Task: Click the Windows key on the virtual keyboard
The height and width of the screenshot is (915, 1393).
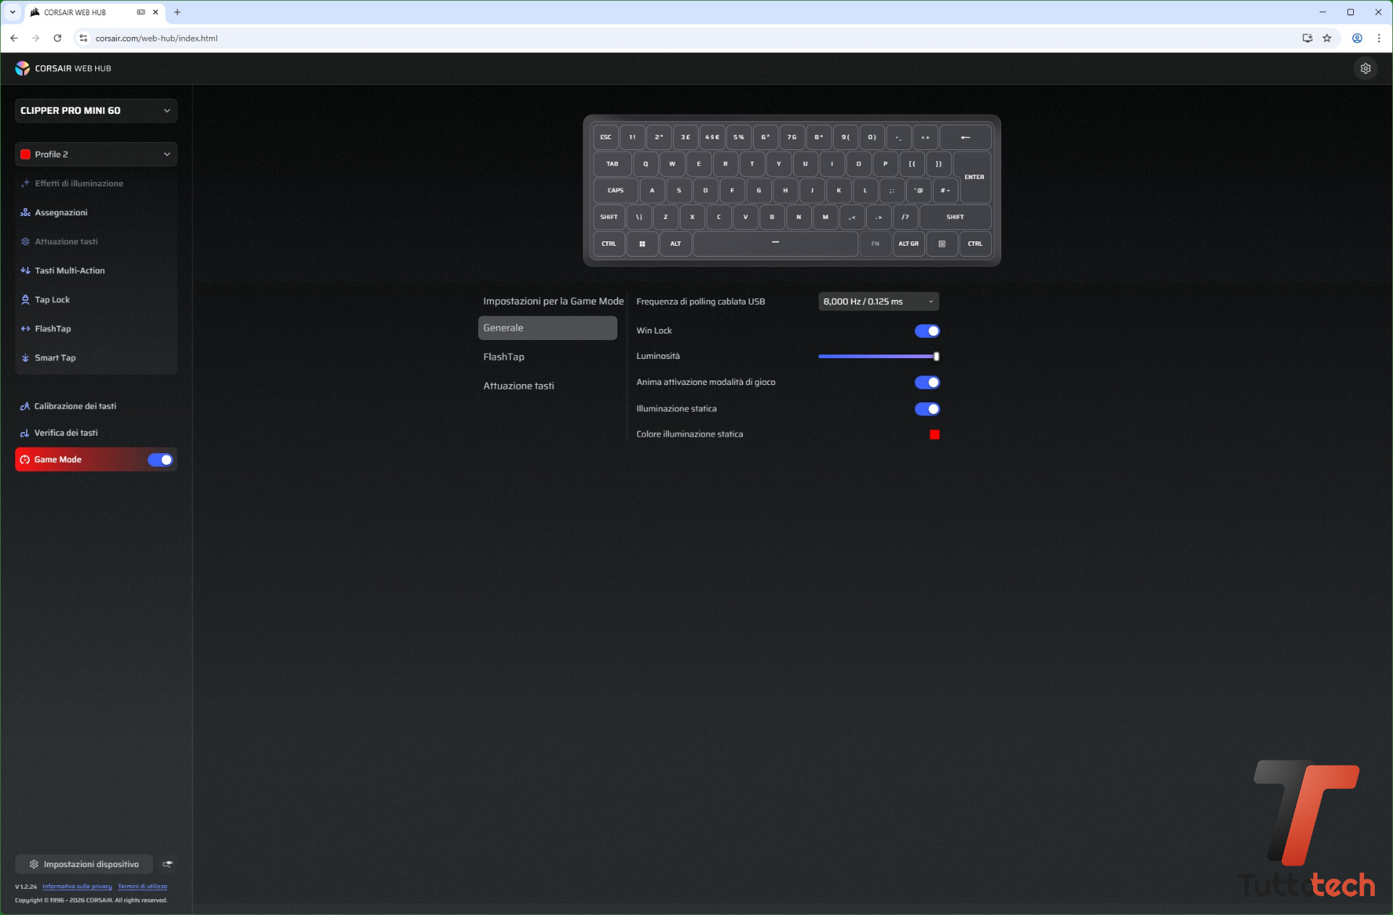Action: coord(642,244)
